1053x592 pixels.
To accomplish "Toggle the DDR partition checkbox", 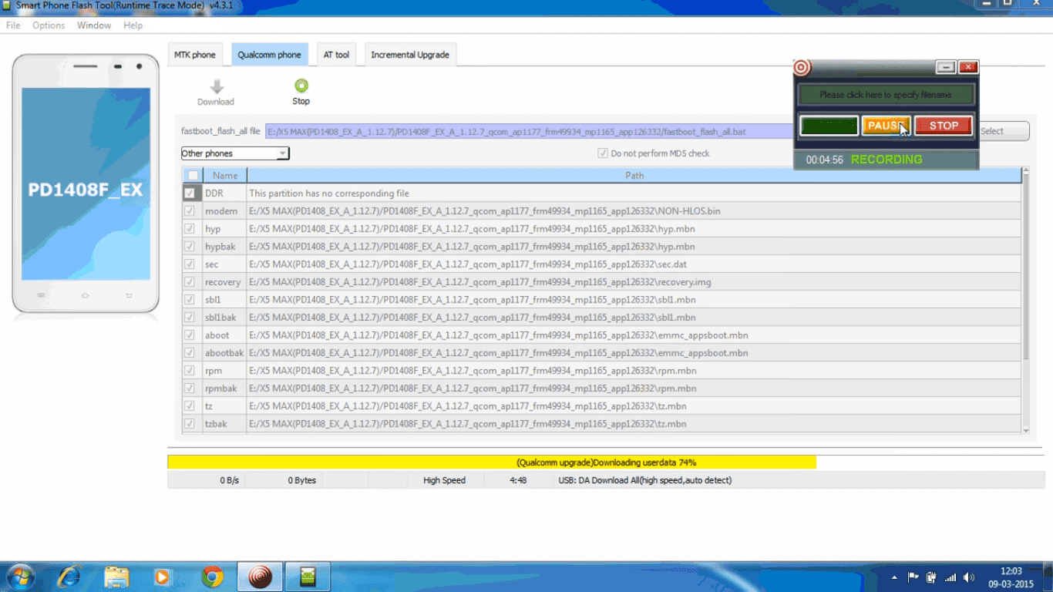I will coord(190,193).
